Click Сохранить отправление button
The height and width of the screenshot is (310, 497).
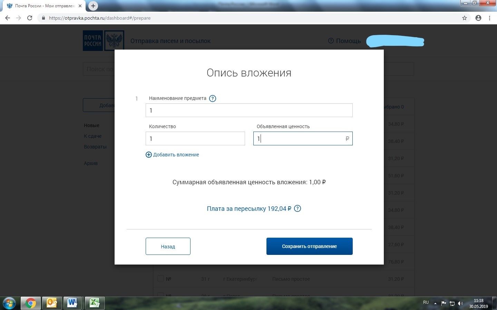309,246
